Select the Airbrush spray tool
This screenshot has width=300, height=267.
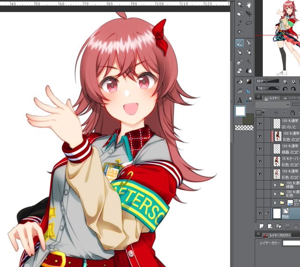point(240,61)
